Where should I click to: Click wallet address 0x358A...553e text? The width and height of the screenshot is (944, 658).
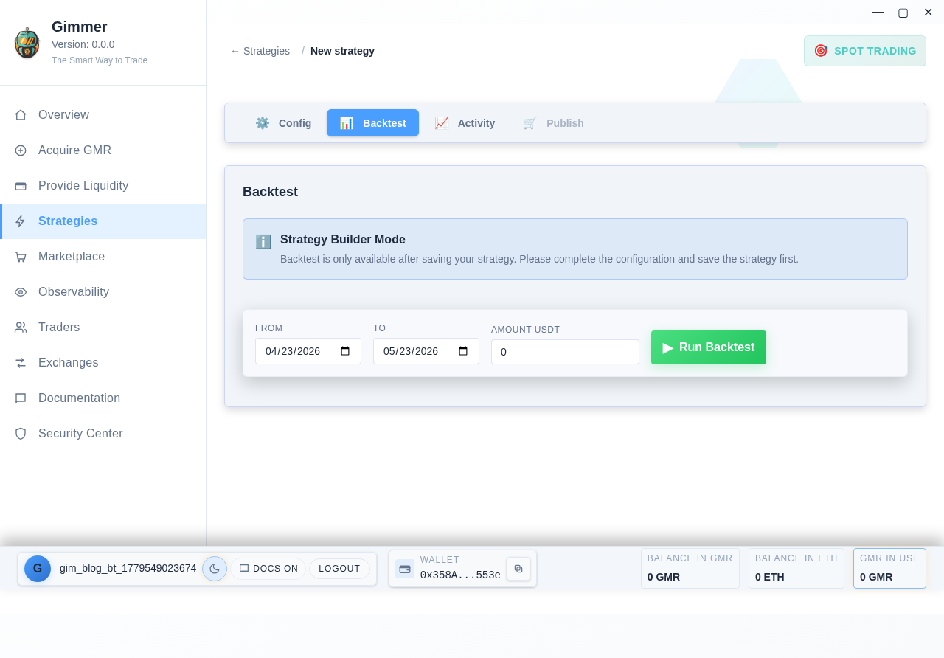[460, 575]
